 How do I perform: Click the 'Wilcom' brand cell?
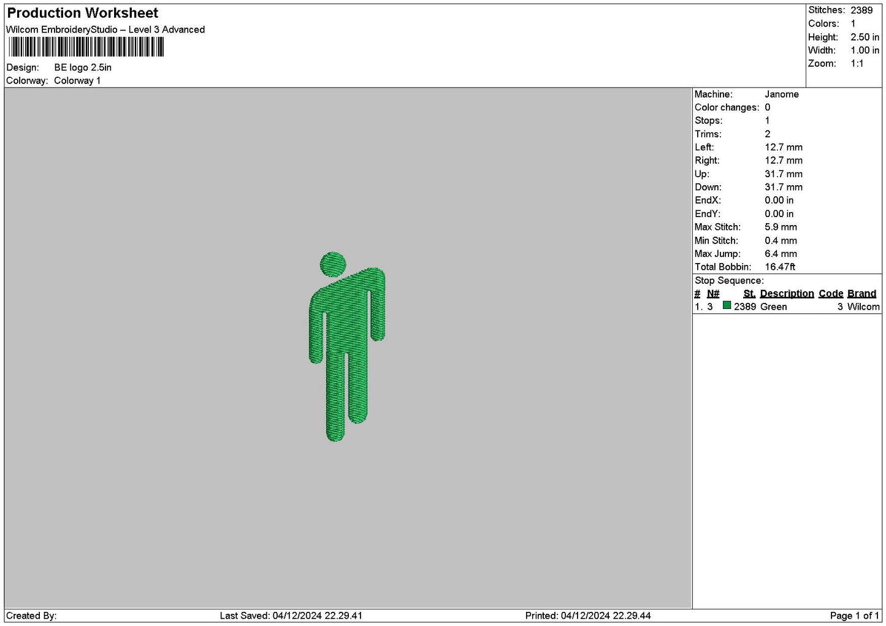pos(863,307)
